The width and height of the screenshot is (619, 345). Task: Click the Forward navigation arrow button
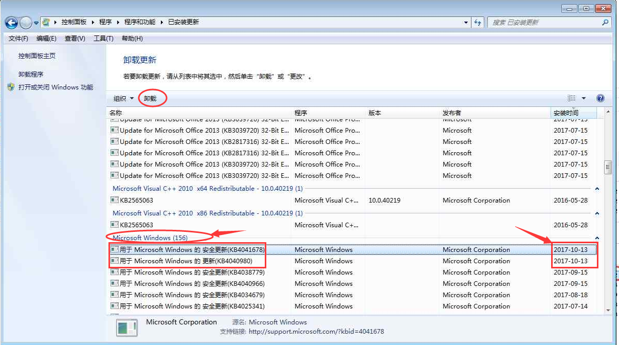(26, 23)
